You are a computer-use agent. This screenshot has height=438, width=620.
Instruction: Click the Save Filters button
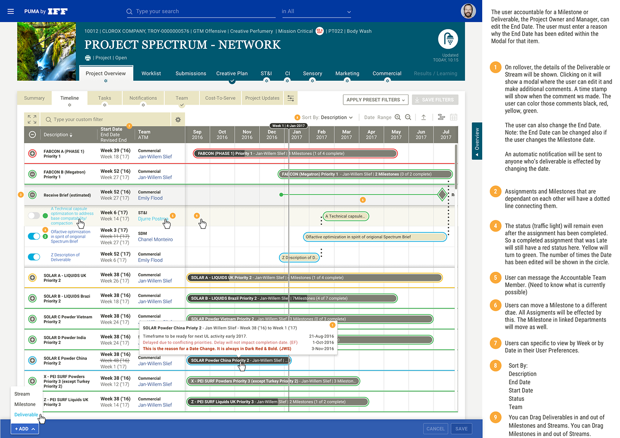pyautogui.click(x=435, y=100)
